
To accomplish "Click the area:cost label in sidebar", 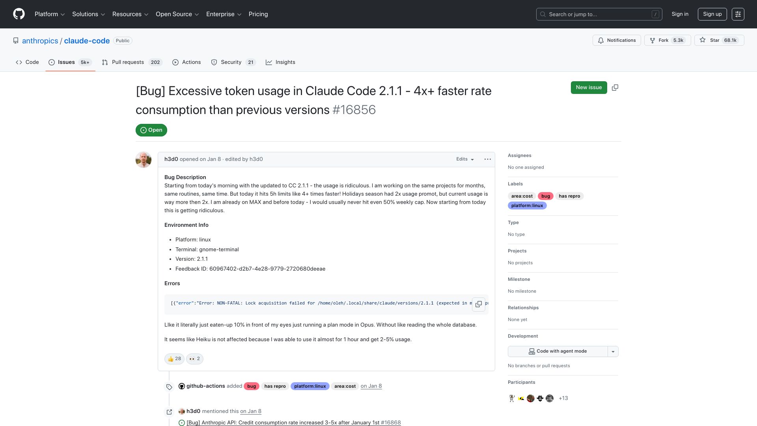I will click(x=522, y=196).
